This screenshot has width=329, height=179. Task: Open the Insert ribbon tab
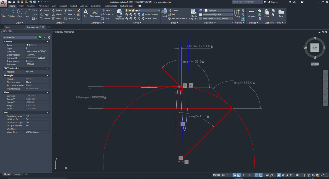[x=21, y=6]
